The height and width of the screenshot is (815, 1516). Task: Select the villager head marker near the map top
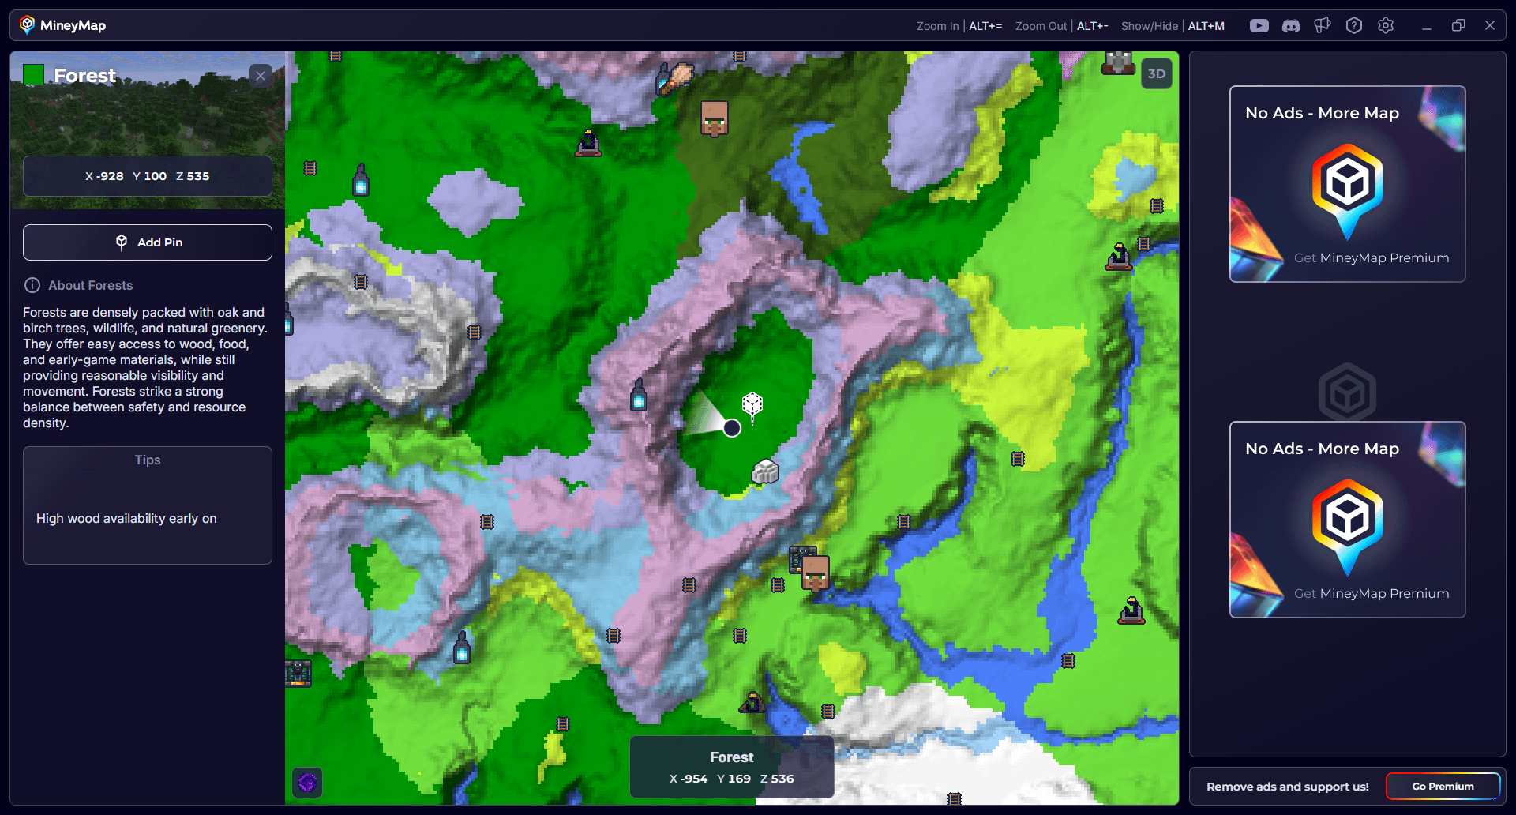click(715, 118)
